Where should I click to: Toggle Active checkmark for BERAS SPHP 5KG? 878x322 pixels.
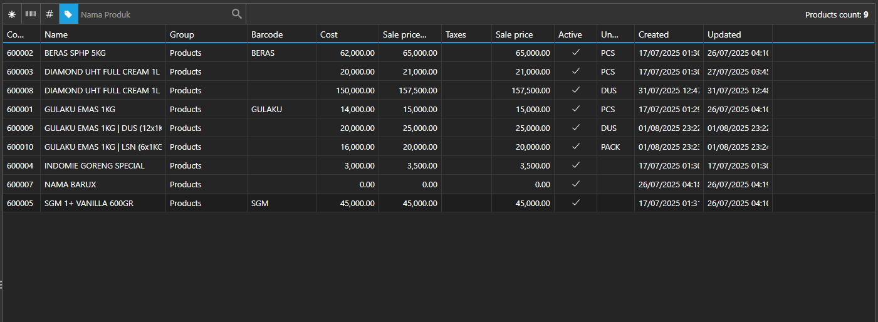[x=575, y=53]
